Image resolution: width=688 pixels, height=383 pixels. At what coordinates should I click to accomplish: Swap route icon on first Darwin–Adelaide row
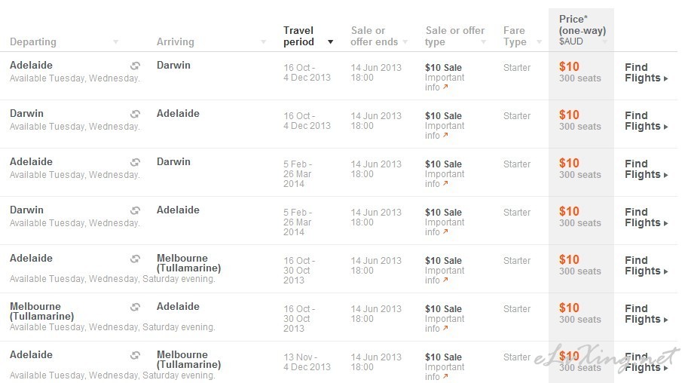[x=135, y=114]
